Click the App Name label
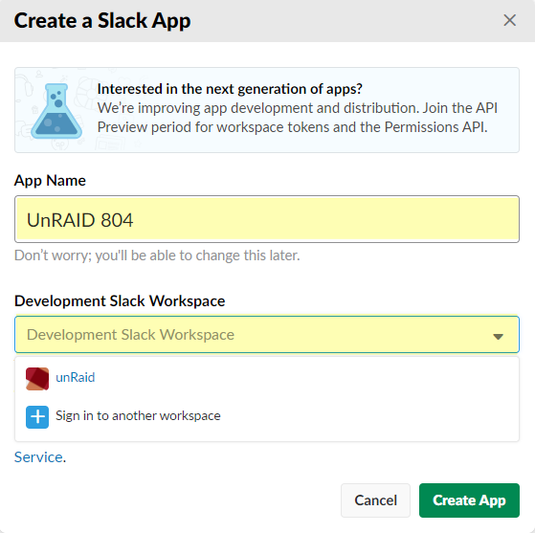Screen dimensions: 535x533 click(x=50, y=181)
